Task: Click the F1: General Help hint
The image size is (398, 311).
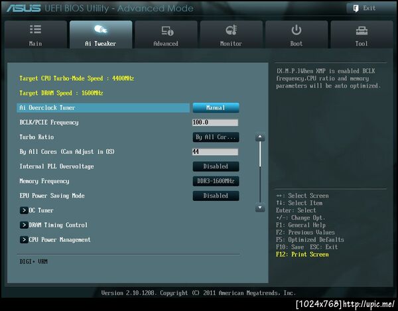Action: (x=300, y=225)
